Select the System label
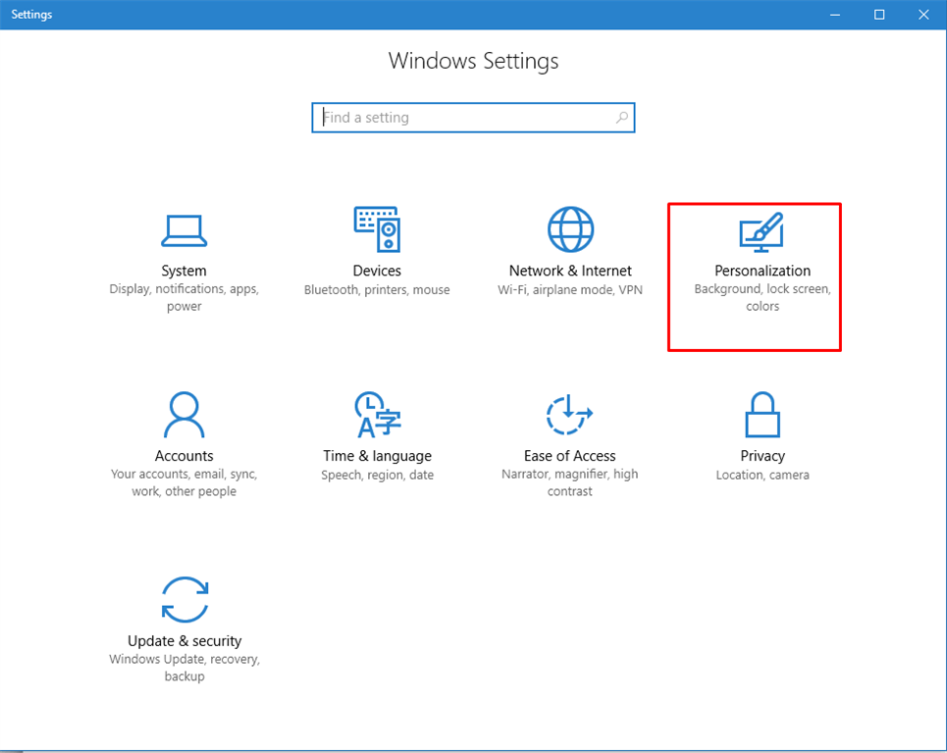Image resolution: width=947 pixels, height=753 pixels. coord(184,271)
